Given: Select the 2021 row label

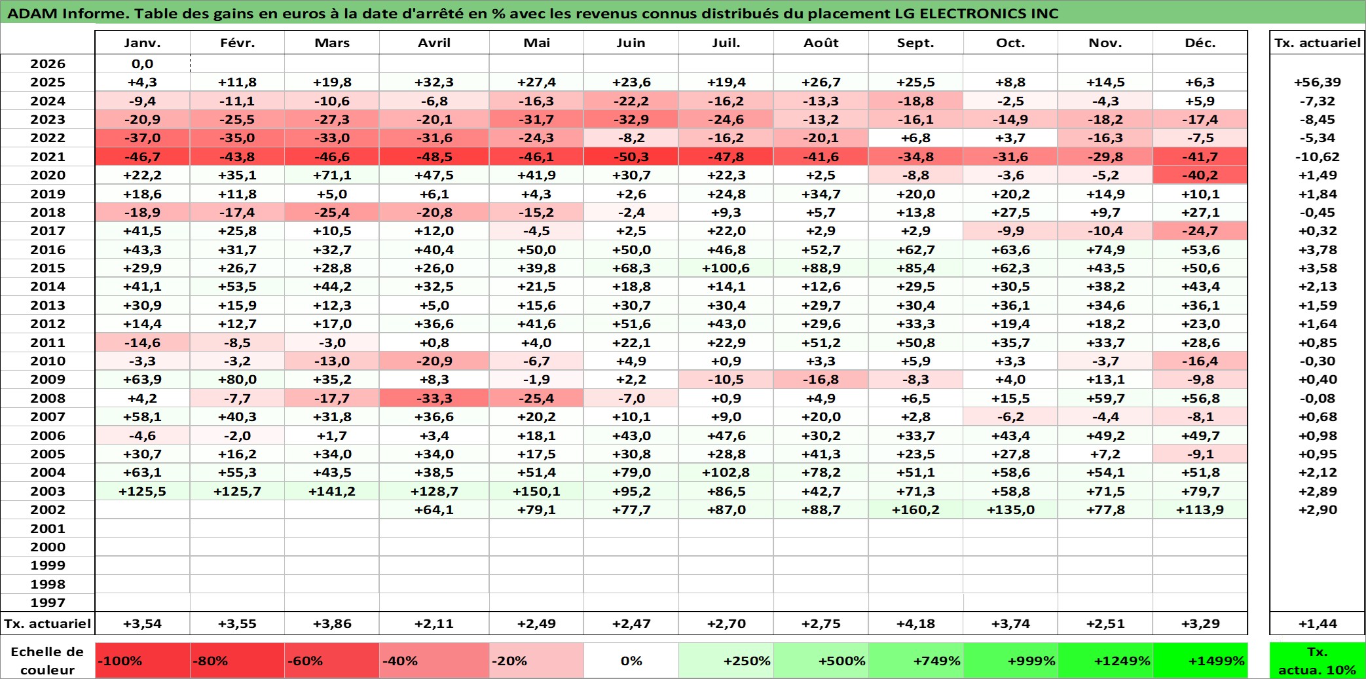Looking at the screenshot, I should point(48,156).
